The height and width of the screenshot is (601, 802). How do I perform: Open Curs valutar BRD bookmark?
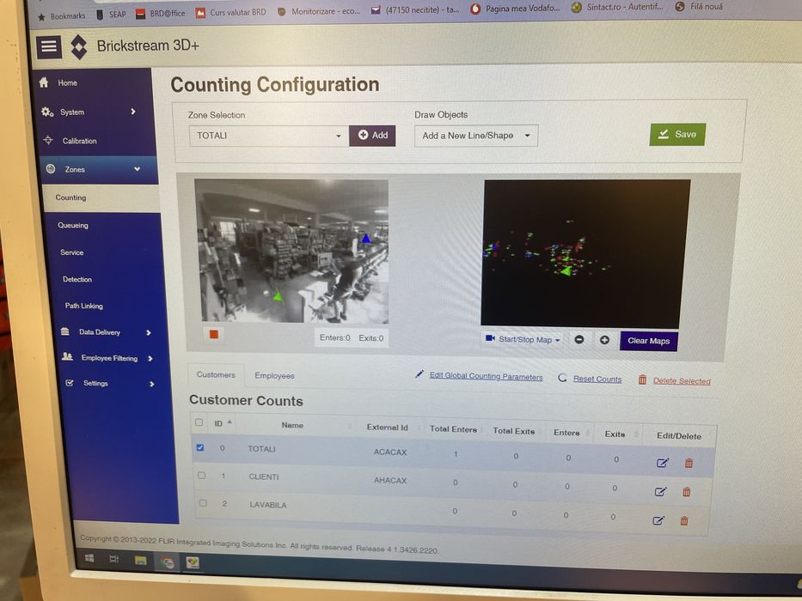tap(231, 12)
